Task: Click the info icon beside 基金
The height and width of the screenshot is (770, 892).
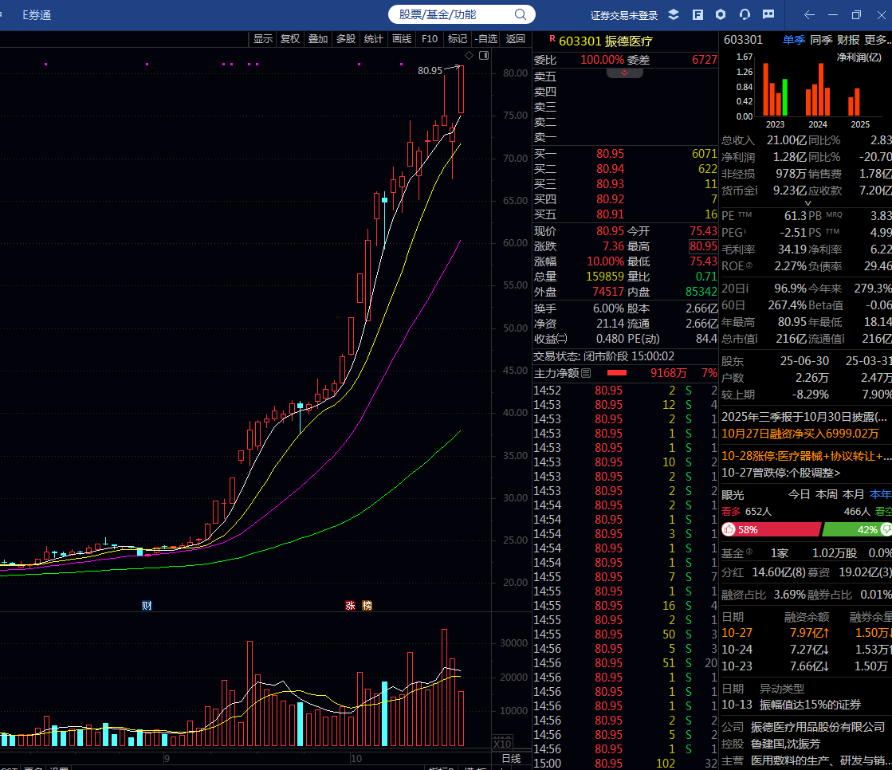Action: pos(749,552)
